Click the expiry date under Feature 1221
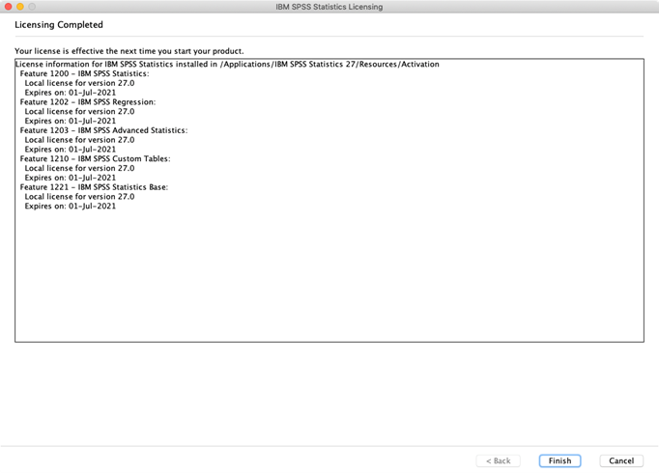The height and width of the screenshot is (473, 659). click(x=71, y=206)
